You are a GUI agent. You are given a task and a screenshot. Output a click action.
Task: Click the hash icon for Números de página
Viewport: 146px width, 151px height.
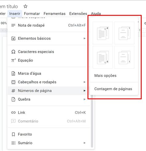pyautogui.click(x=13, y=91)
